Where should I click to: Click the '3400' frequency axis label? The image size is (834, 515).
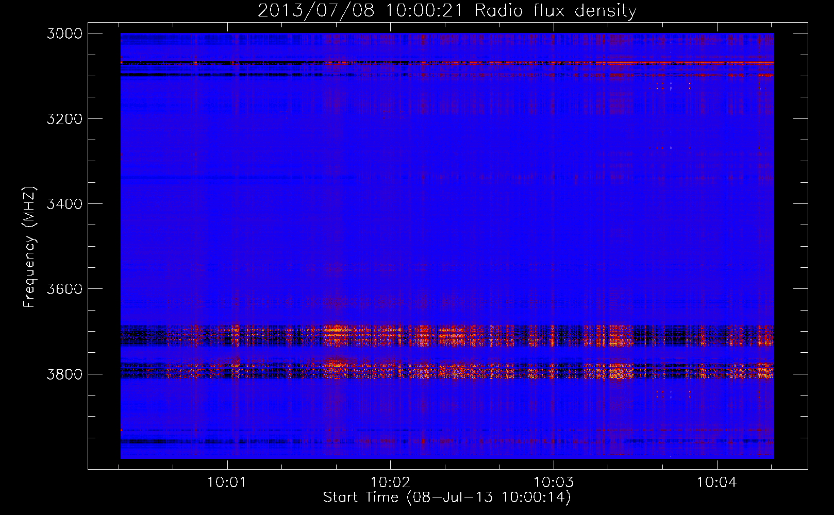tap(64, 204)
